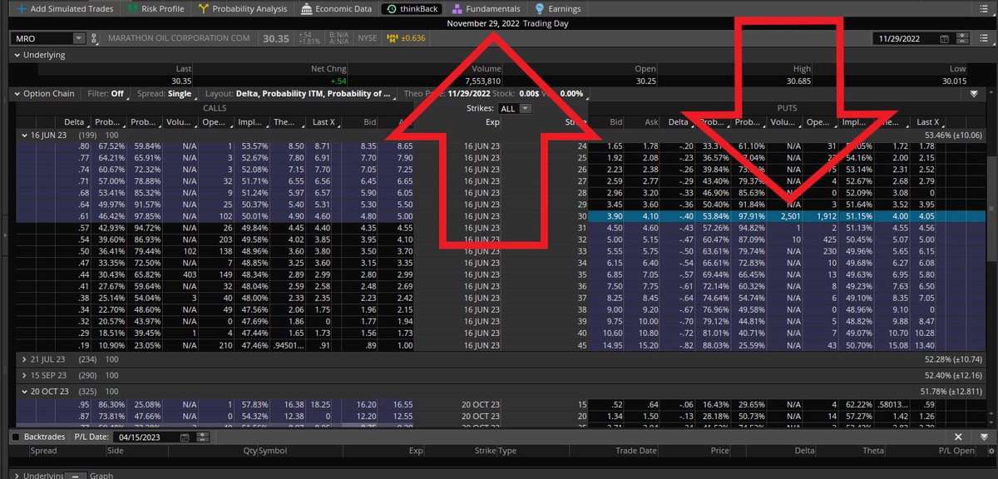Open the Probability Analysis tab
The image size is (998, 479).
tap(242, 9)
